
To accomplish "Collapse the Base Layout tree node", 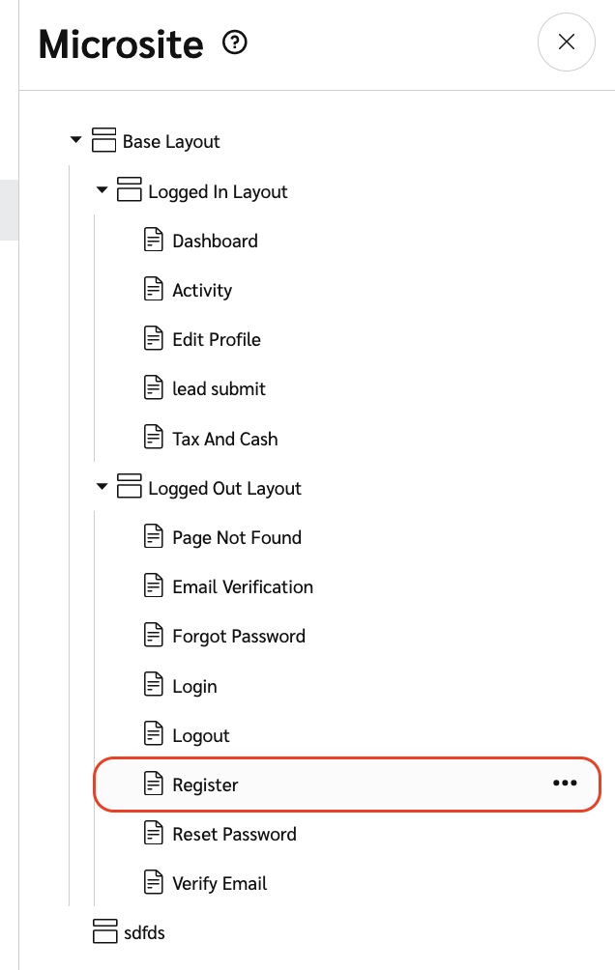I will [76, 141].
